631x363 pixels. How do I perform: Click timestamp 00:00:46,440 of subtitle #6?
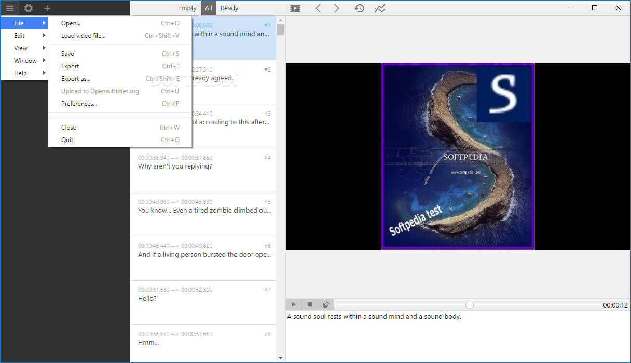tap(154, 246)
